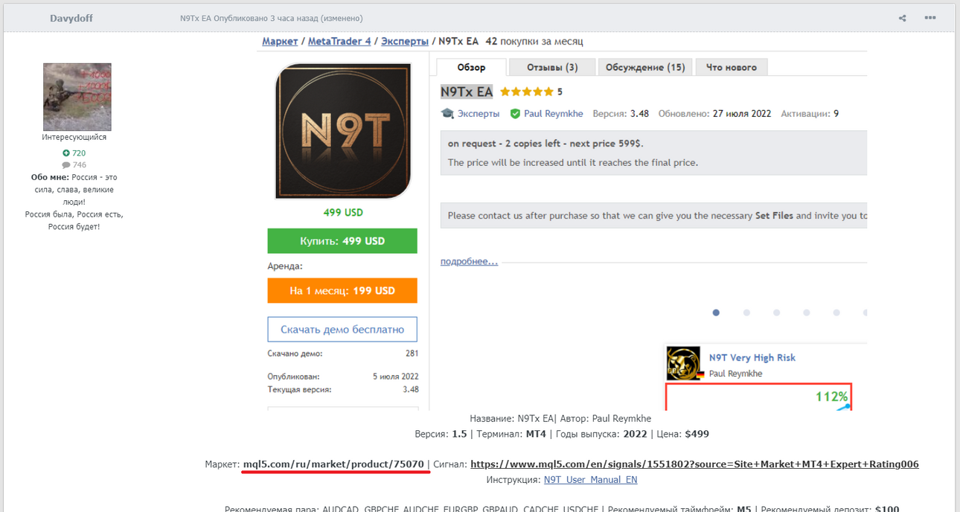Open the N9T Very High Risk signal avatar
Viewport: 960px width, 512px height.
(683, 363)
